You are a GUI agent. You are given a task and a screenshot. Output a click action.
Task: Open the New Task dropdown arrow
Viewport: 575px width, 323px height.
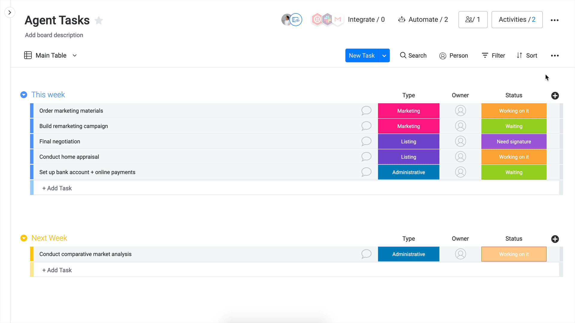click(x=384, y=56)
